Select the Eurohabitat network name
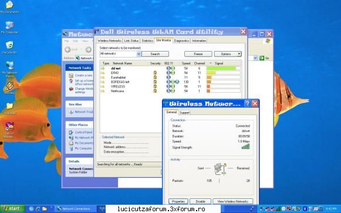 pos(118,77)
